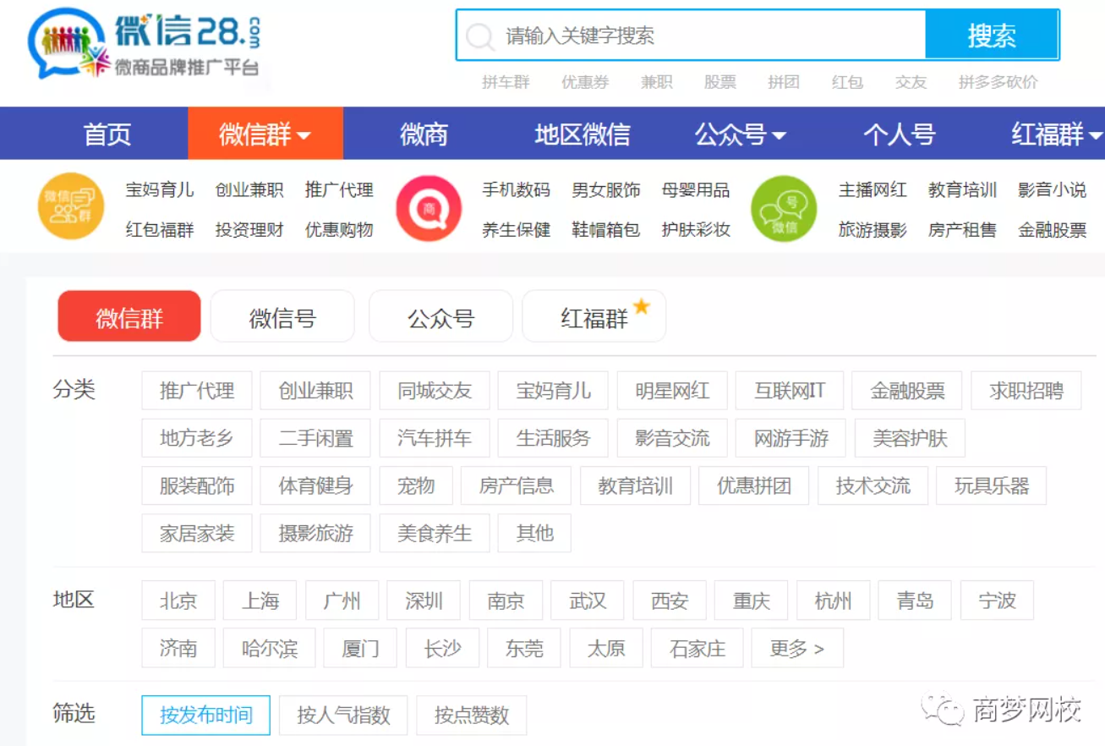Click the red 微商 circle icon
The image size is (1105, 746).
pos(429,208)
